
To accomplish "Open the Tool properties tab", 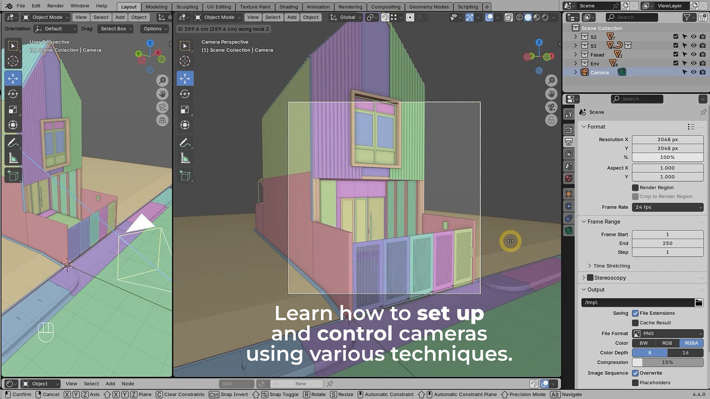I will tap(569, 114).
